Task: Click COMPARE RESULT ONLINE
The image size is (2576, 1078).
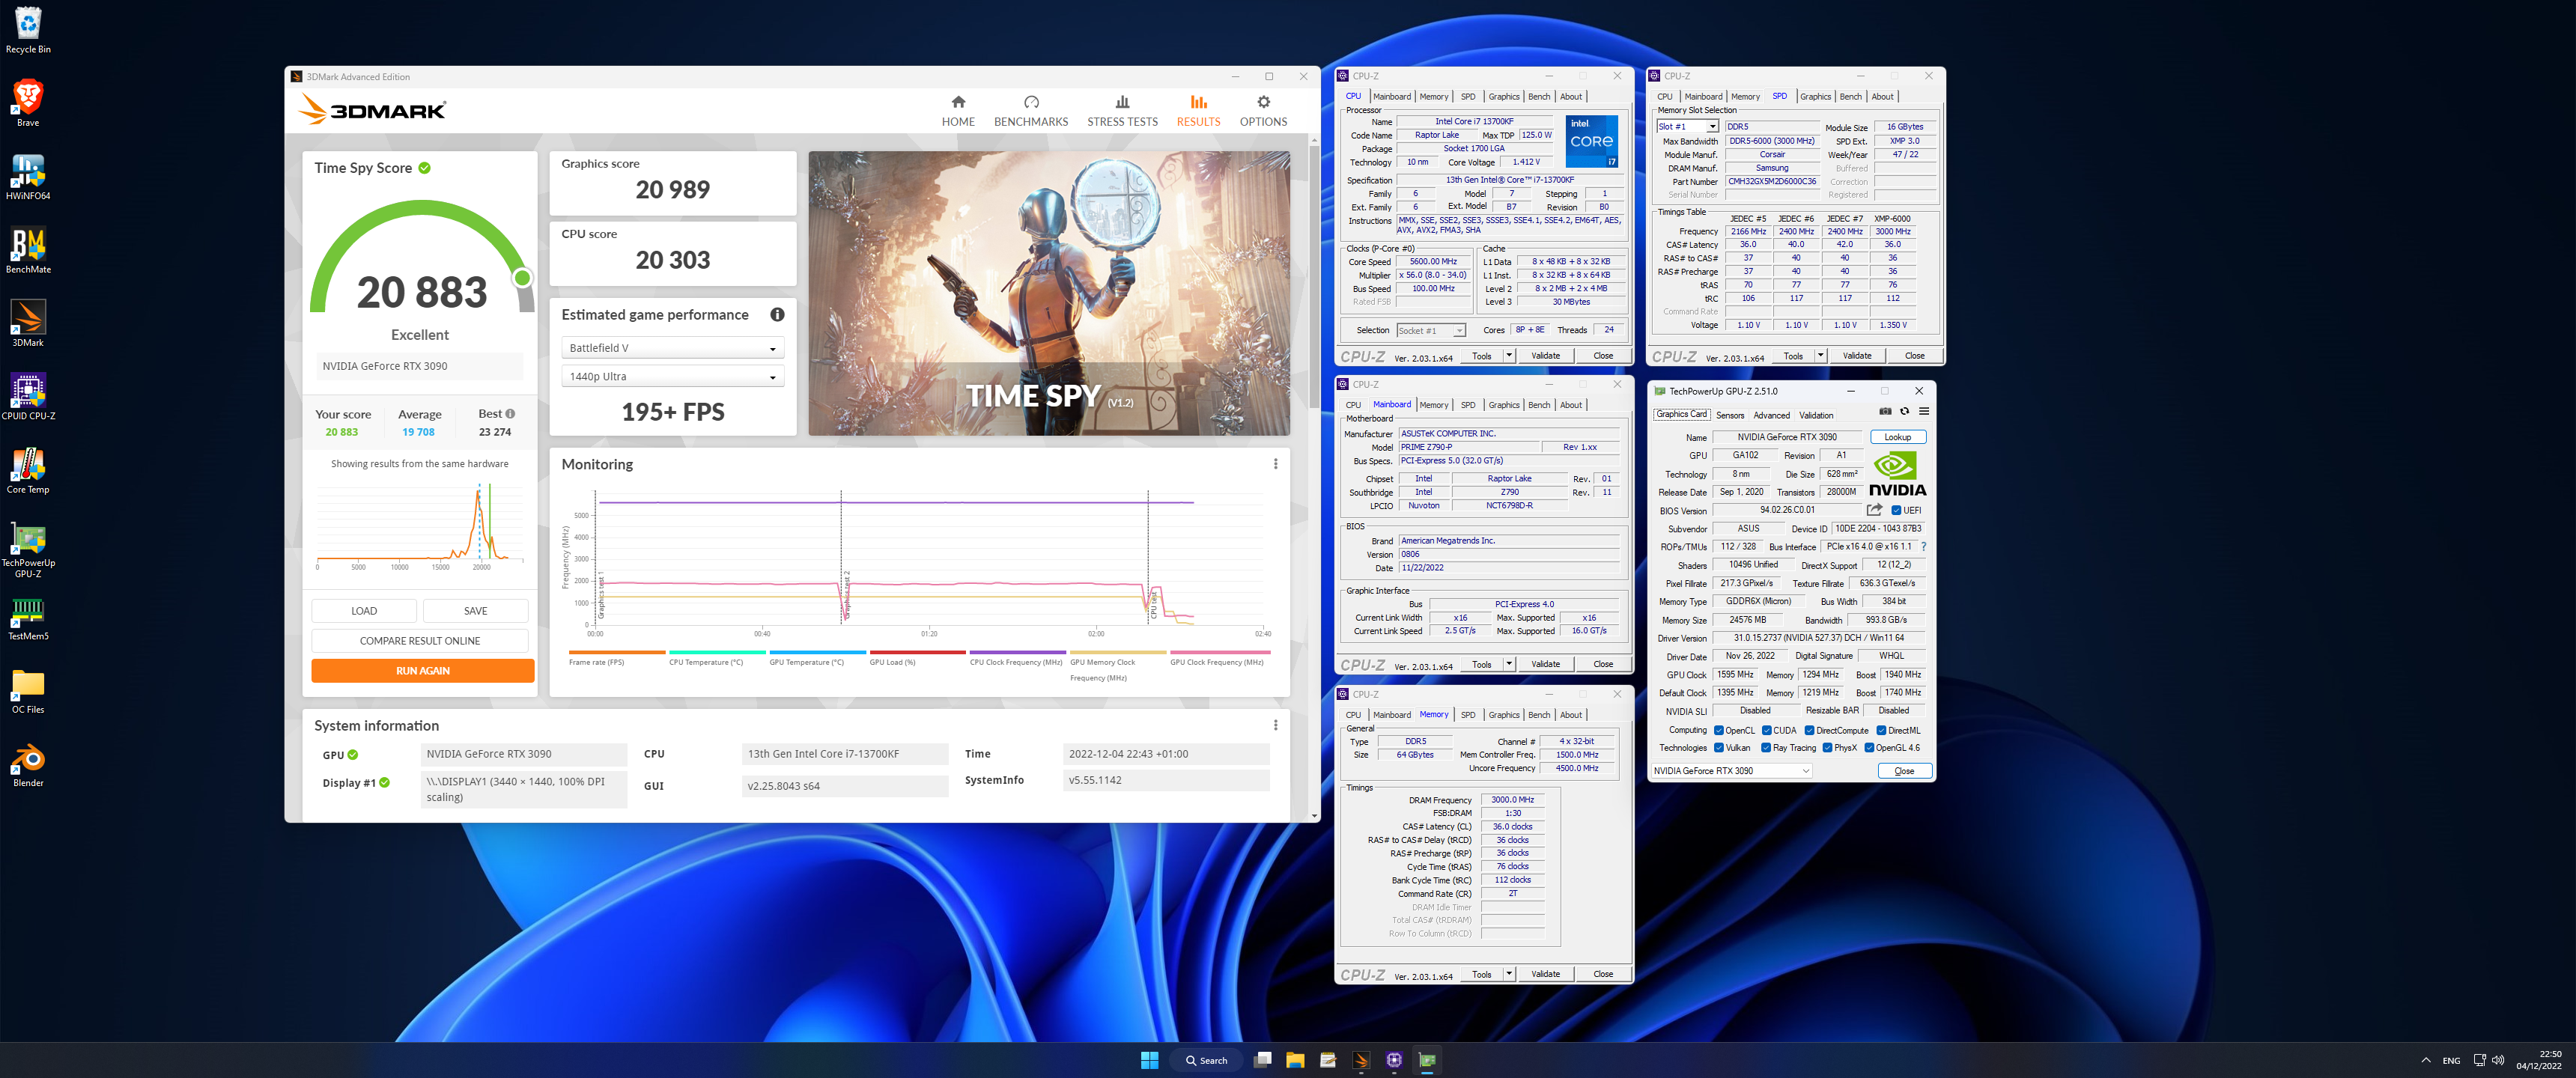Action: pos(420,641)
